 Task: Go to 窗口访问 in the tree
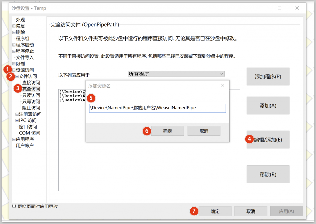point(28,127)
